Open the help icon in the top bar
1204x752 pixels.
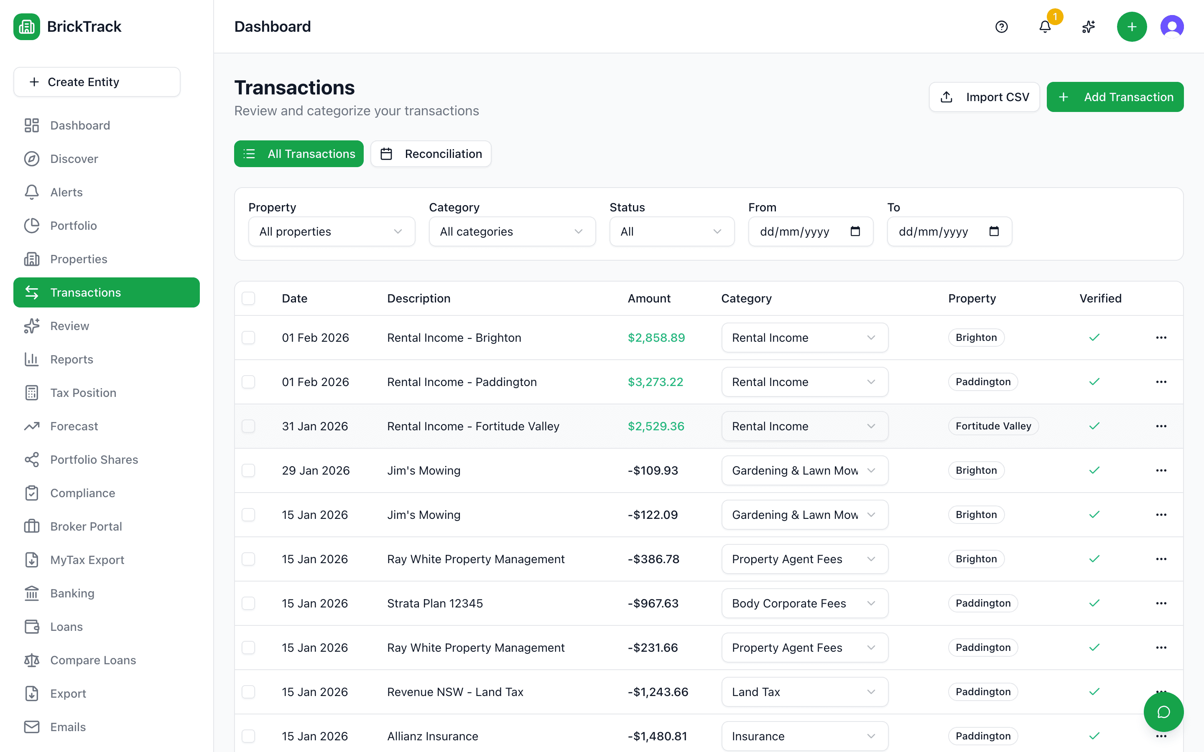tap(1002, 27)
